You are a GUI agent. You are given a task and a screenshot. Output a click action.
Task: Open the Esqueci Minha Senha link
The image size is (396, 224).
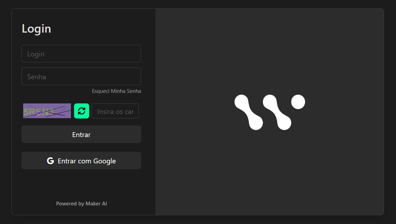[117, 91]
